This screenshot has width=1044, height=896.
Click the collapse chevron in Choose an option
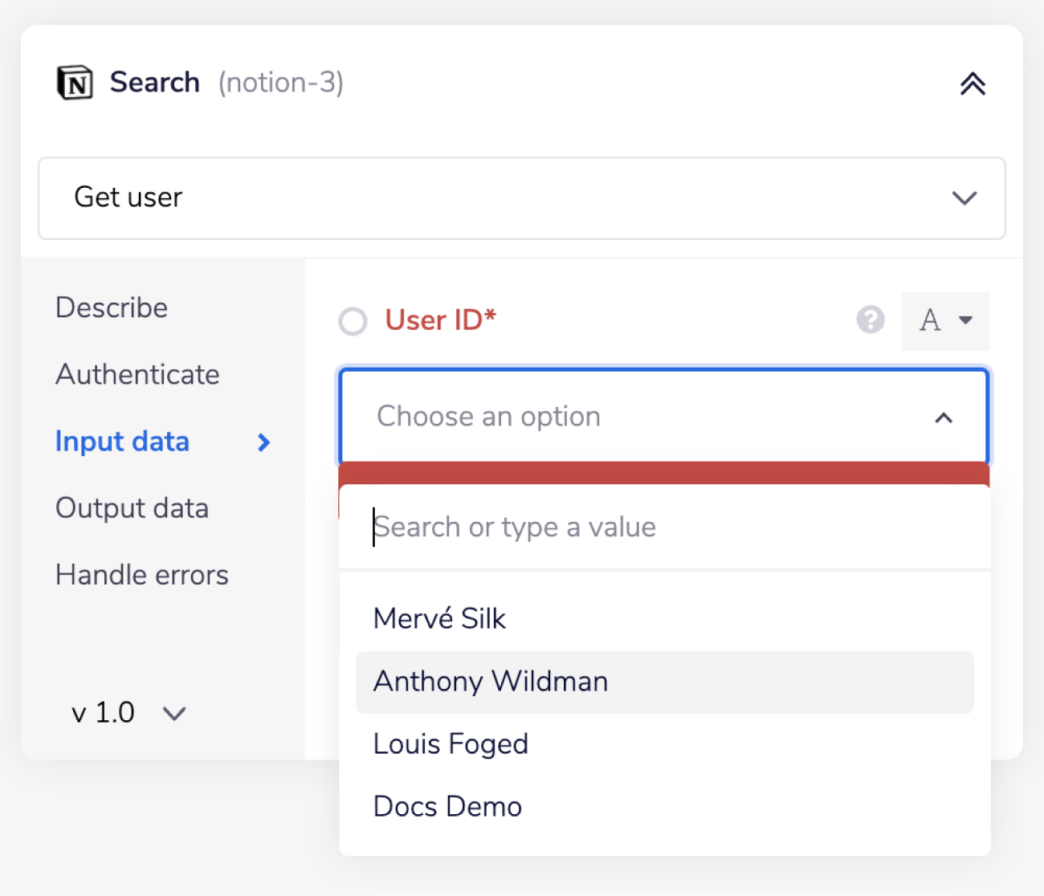(944, 417)
